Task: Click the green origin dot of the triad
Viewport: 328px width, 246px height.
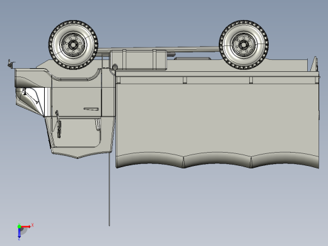Action: tap(19, 226)
